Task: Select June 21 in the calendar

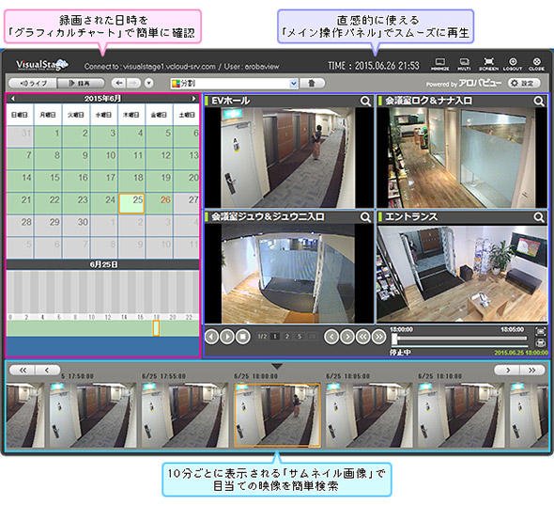Action: point(20,203)
